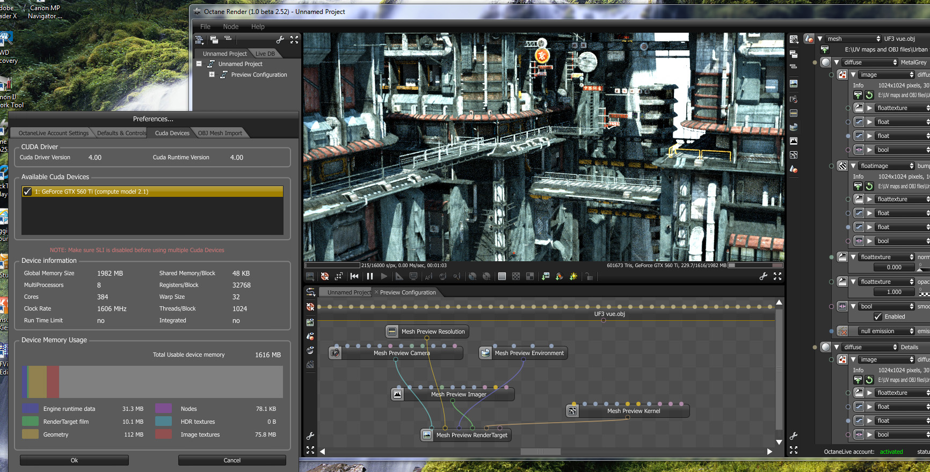
Task: Uncheck GeForce GTX 560 Ti Cuda device
Action: pos(27,191)
